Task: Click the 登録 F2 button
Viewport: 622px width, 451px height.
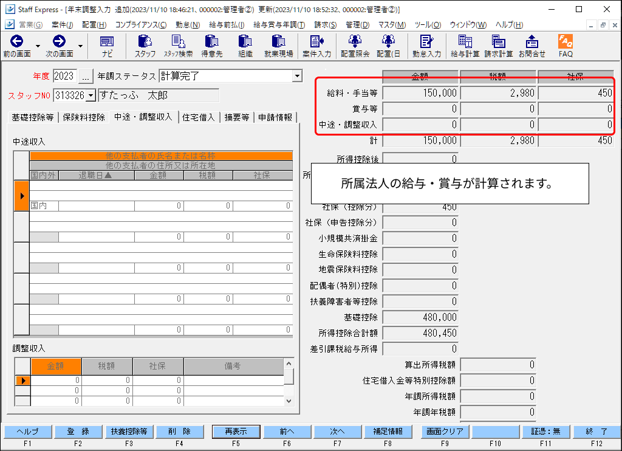Action: pos(78,432)
